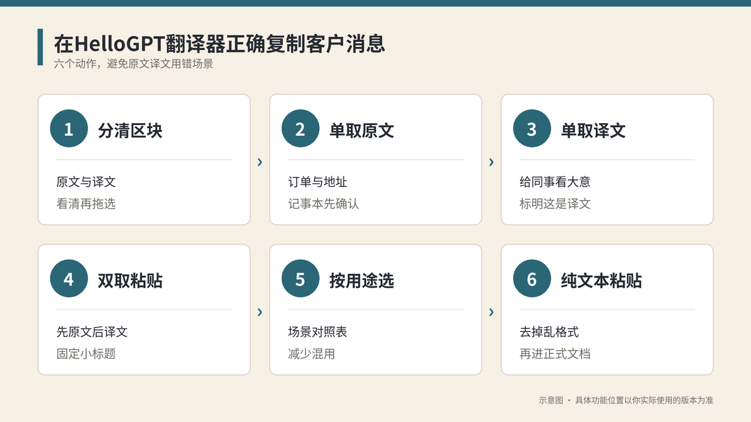The height and width of the screenshot is (422, 751).
Task: Click the text 再进正式文档
Action: (x=555, y=354)
